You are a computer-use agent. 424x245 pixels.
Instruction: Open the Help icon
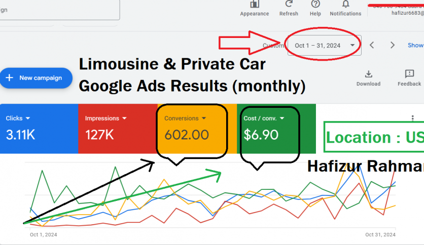coord(315,4)
